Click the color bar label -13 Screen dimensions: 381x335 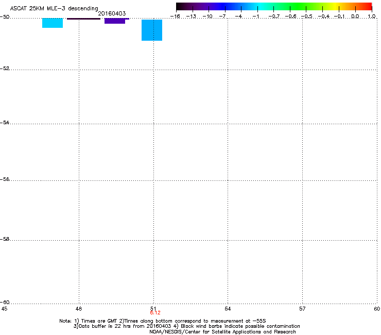(191, 16)
